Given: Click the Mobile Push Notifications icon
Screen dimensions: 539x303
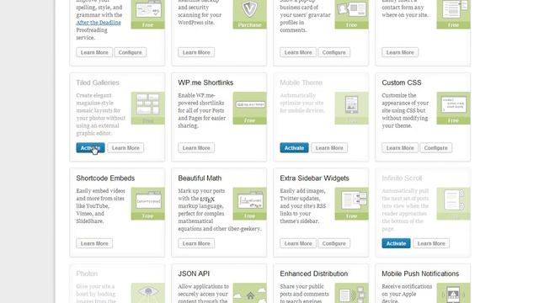Looking at the screenshot, I should tap(453, 293).
